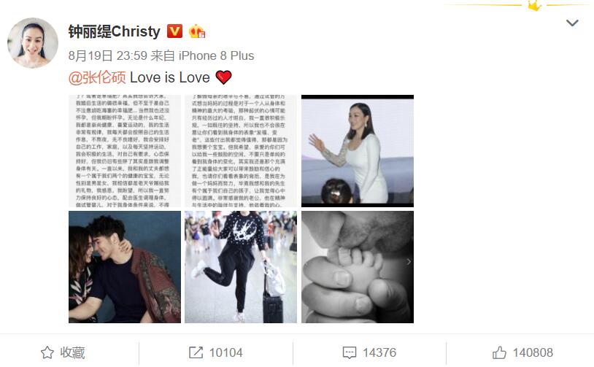Like the post with thumbs-up icon
Viewport: 594px width, 367px height.
click(499, 352)
